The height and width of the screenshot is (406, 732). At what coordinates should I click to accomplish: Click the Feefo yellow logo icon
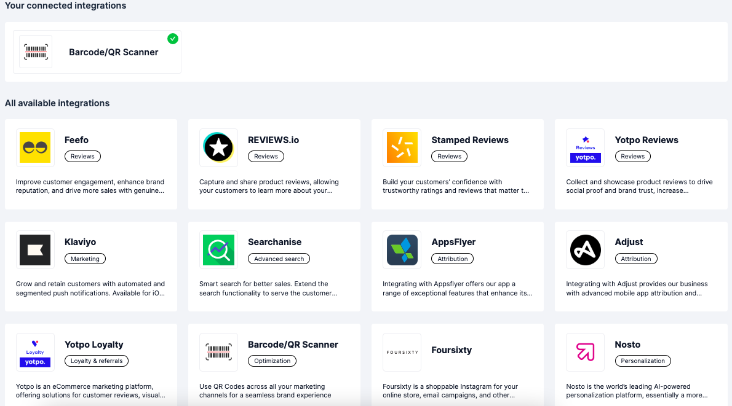point(34,147)
